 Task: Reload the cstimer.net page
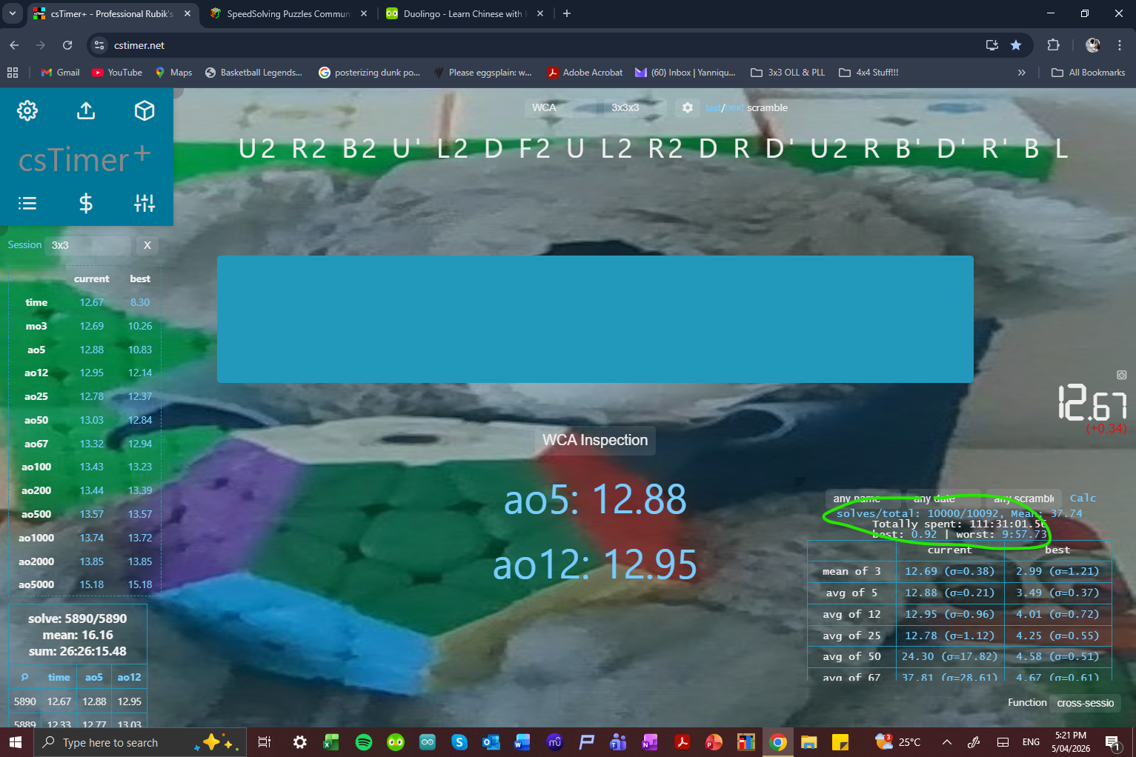pyautogui.click(x=67, y=45)
